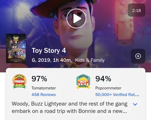151x120 pixels.
Task: Select the 97% Tomatometer score
Action: click(39, 79)
